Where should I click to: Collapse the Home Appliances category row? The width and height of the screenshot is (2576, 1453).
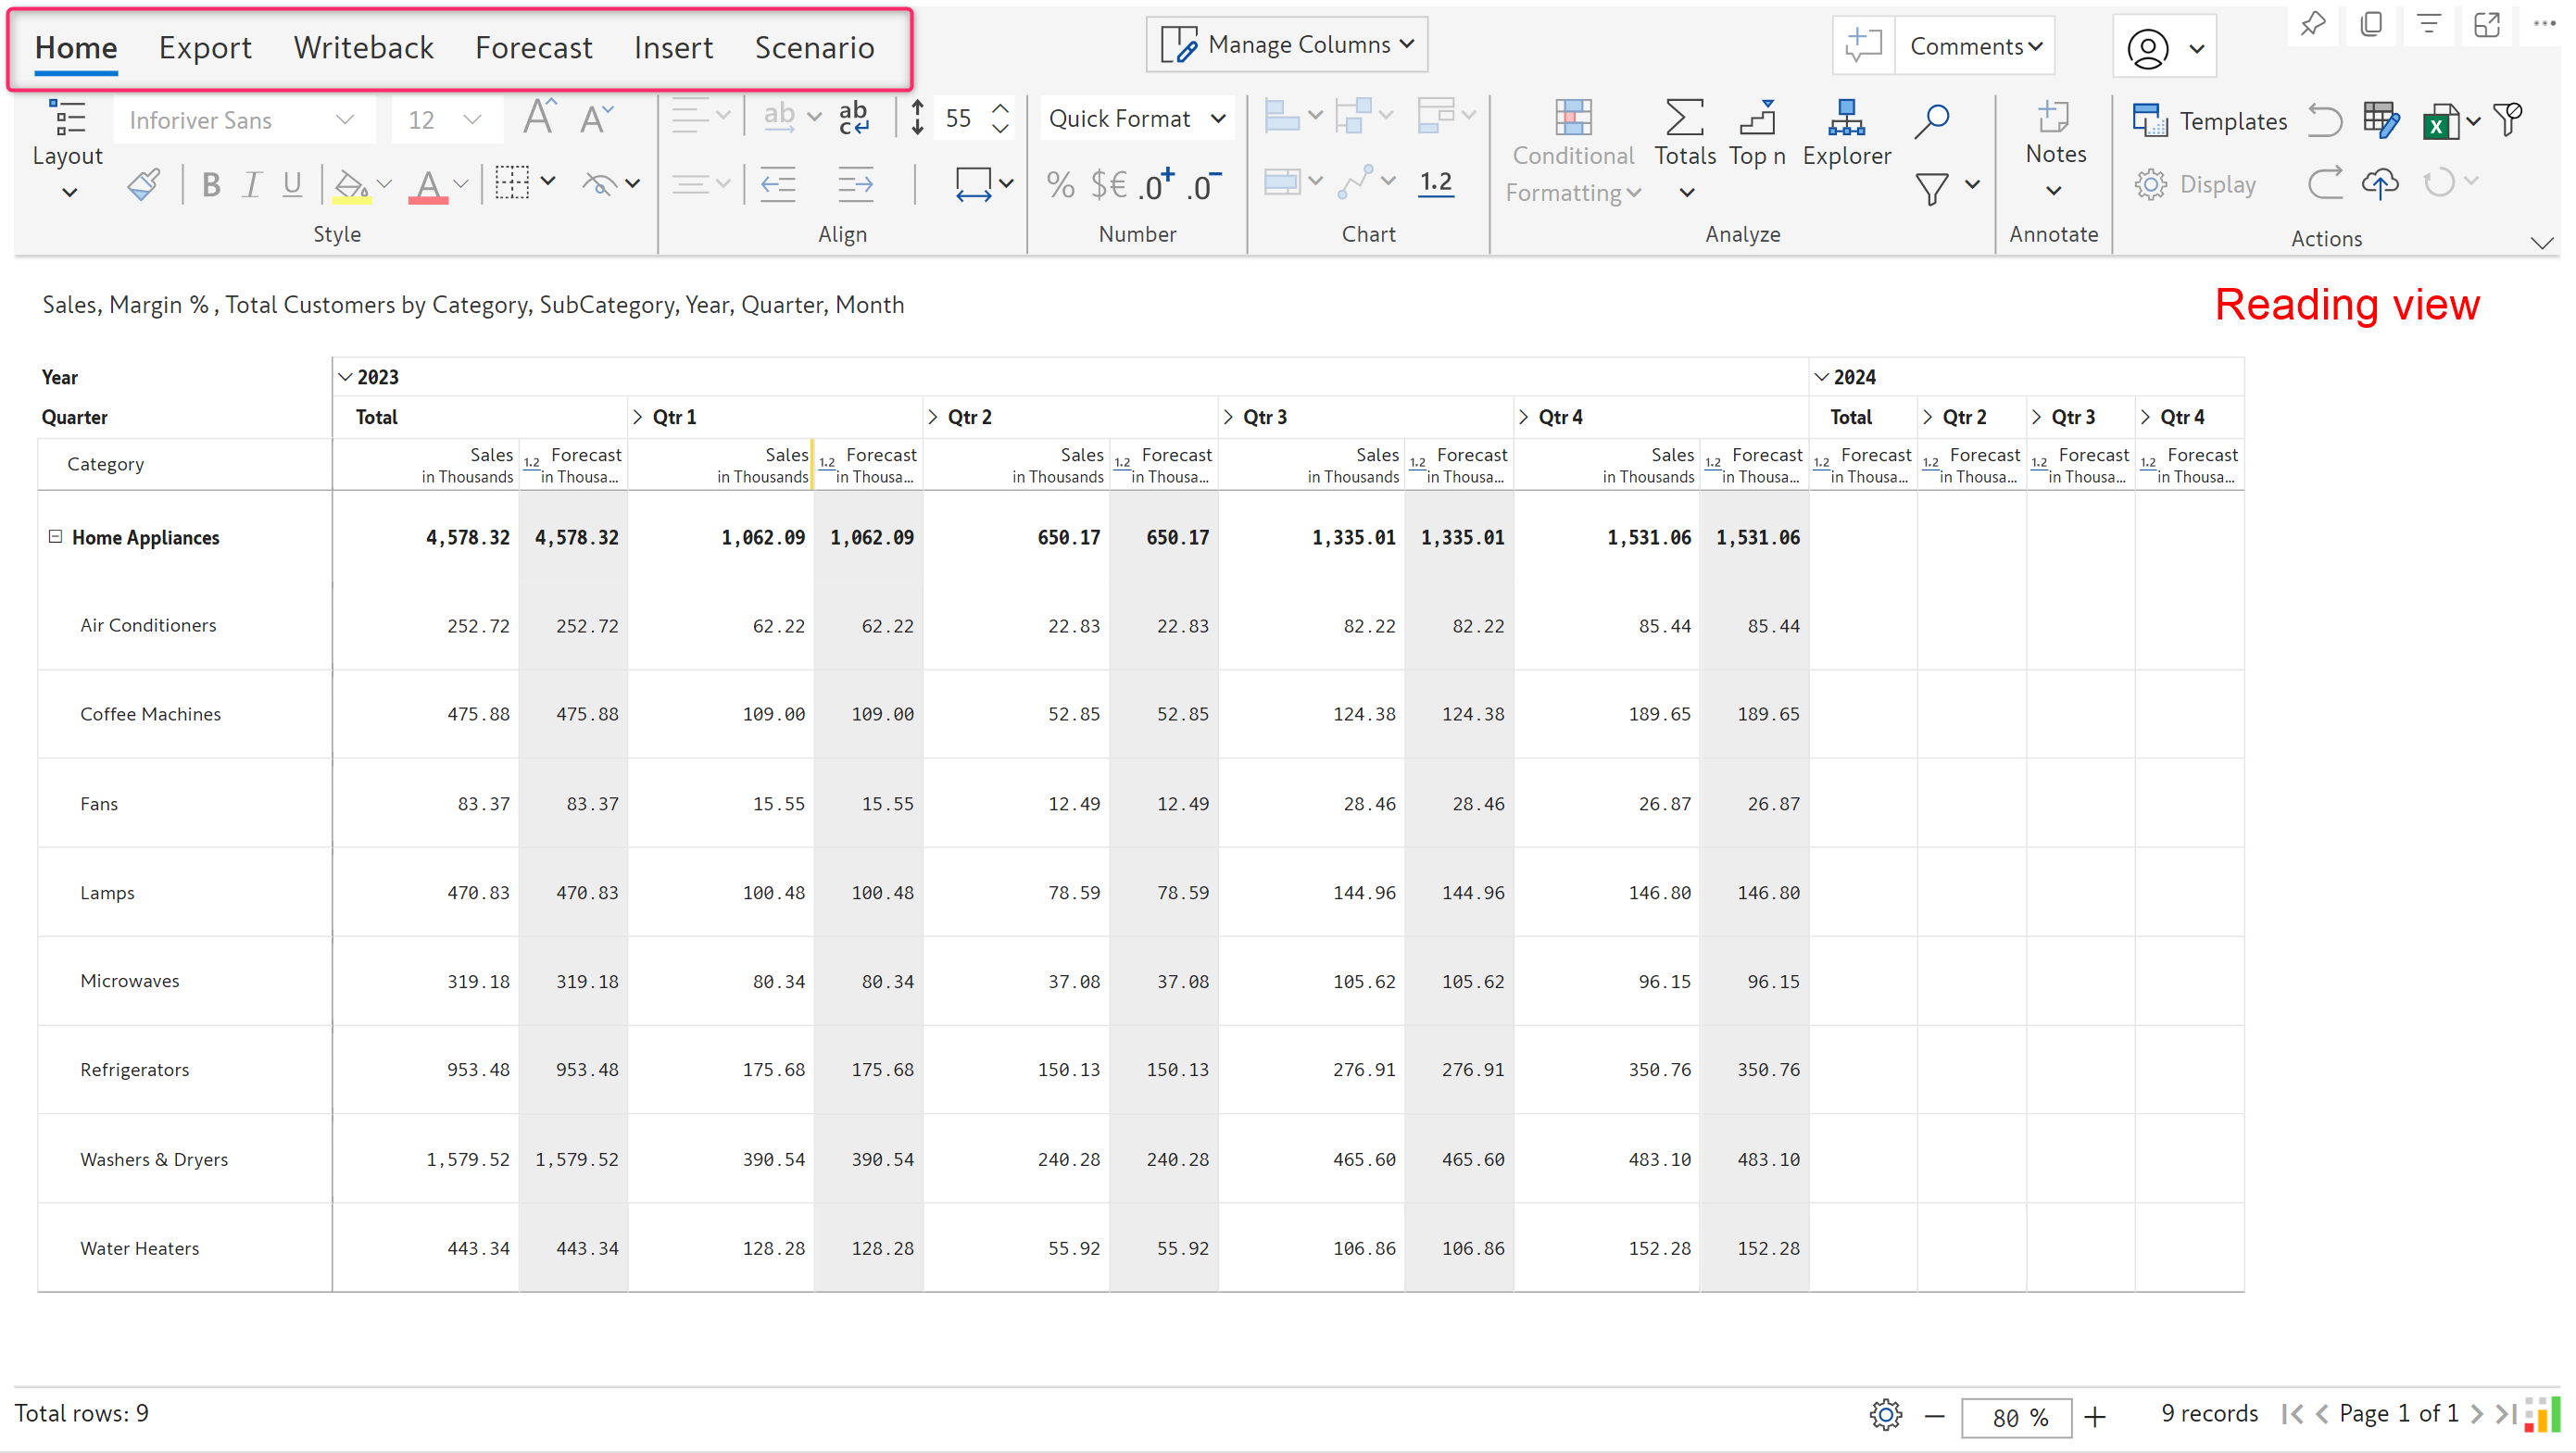(55, 536)
